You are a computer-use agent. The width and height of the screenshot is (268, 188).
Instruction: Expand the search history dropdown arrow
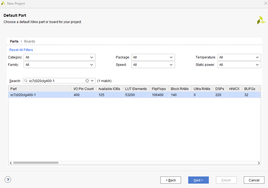point(92,81)
